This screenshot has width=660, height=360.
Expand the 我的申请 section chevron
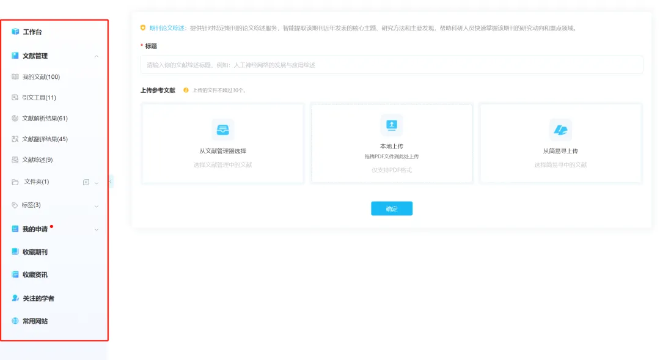[97, 230]
